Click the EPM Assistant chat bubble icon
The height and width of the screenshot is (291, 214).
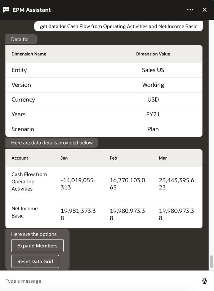pyautogui.click(x=6, y=10)
